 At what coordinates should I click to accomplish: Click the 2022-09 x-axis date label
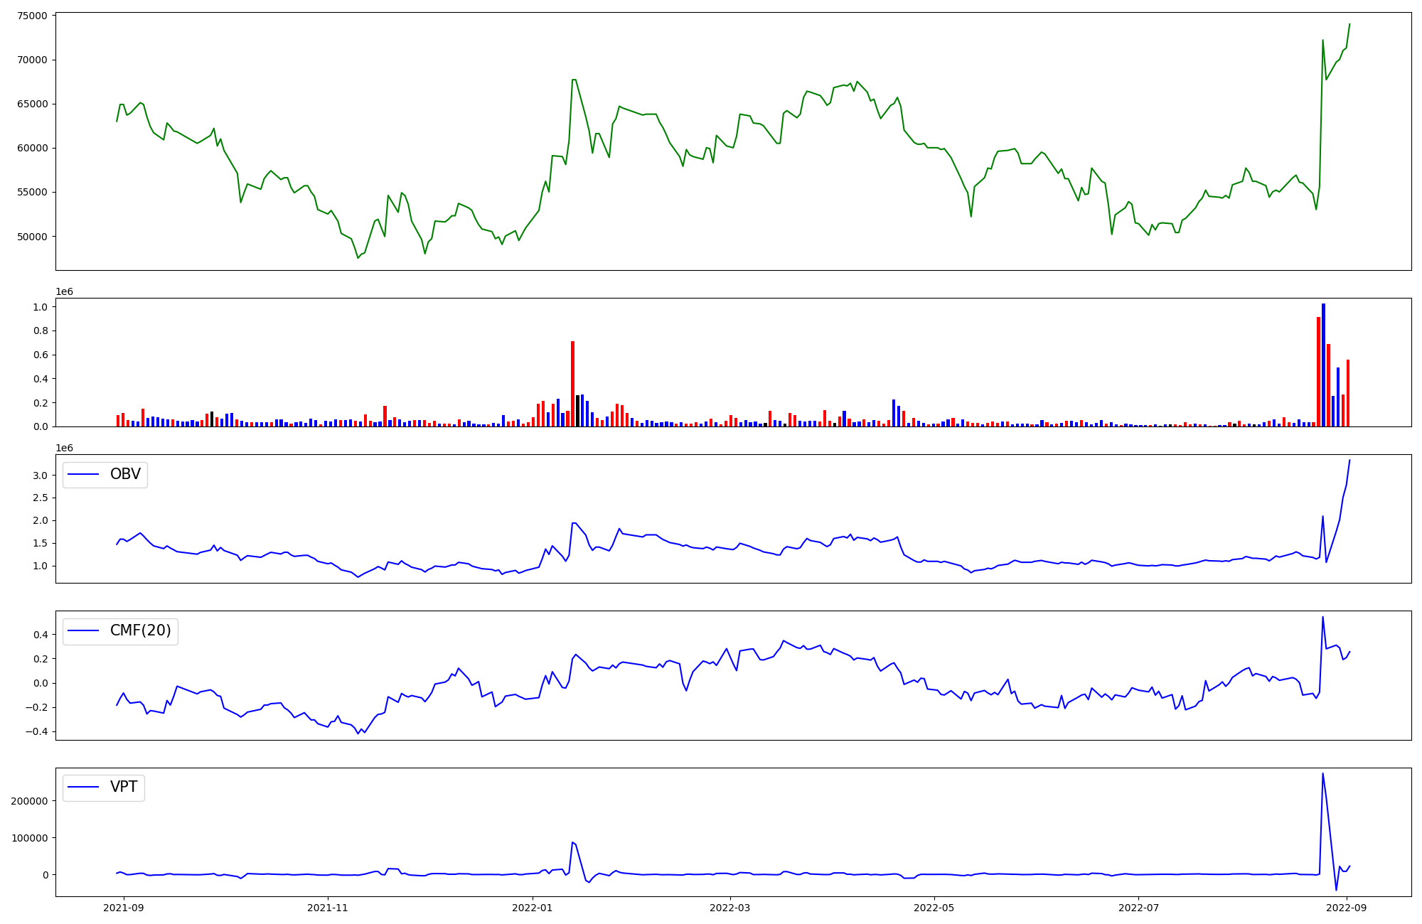[x=1346, y=908]
